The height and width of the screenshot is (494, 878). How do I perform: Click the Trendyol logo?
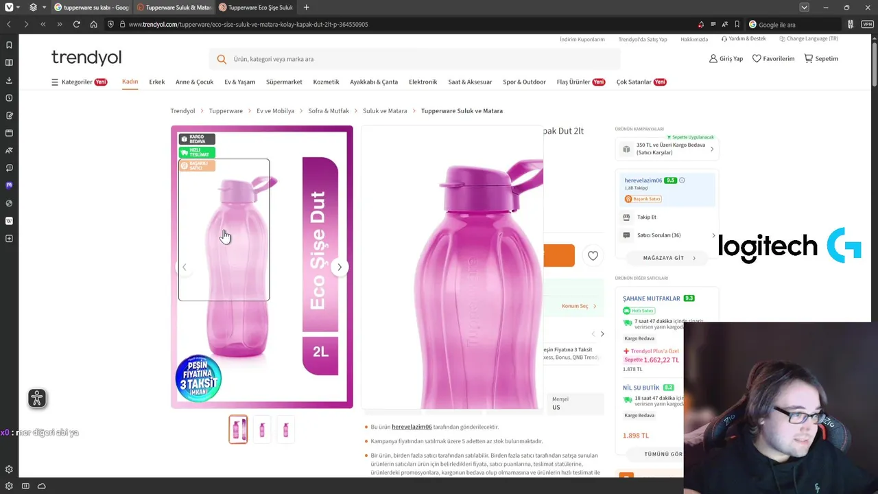pos(86,58)
